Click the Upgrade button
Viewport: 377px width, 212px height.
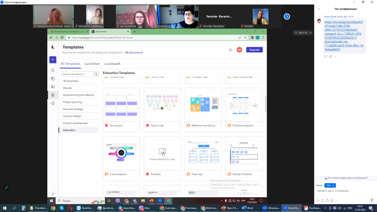[x=254, y=50]
